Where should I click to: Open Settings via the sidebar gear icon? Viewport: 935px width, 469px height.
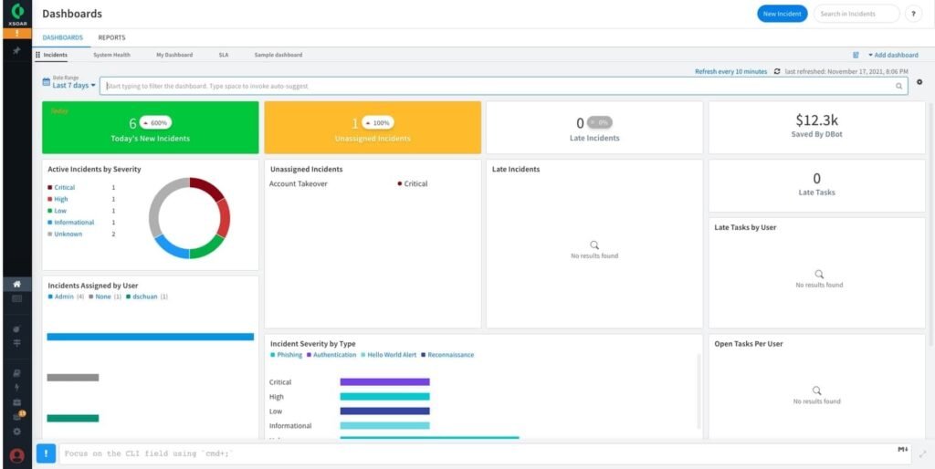16,431
